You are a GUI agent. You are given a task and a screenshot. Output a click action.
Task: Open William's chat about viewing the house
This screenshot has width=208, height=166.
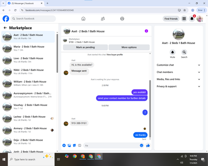[x=28, y=83]
